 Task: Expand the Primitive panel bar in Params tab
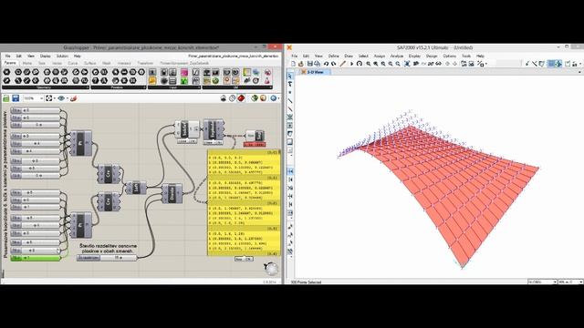point(119,87)
